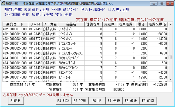Click the scrollbar down arrow
The image size is (175, 107).
click(170, 80)
